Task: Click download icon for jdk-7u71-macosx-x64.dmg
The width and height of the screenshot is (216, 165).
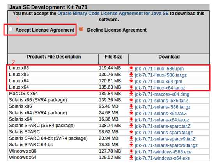Action: (x=131, y=94)
